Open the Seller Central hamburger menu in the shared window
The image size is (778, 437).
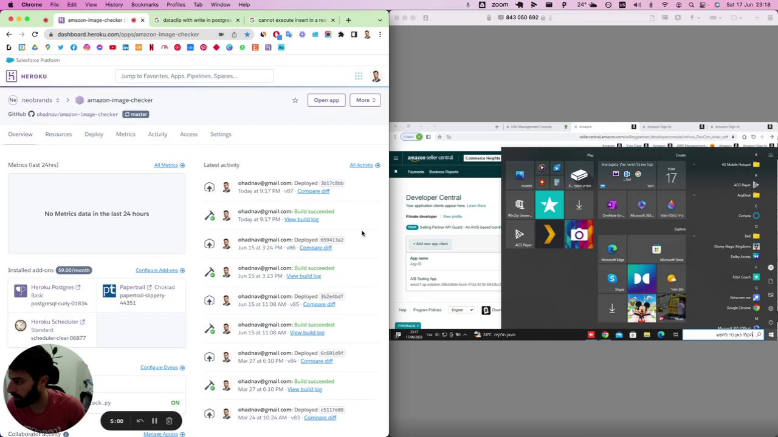coord(396,158)
